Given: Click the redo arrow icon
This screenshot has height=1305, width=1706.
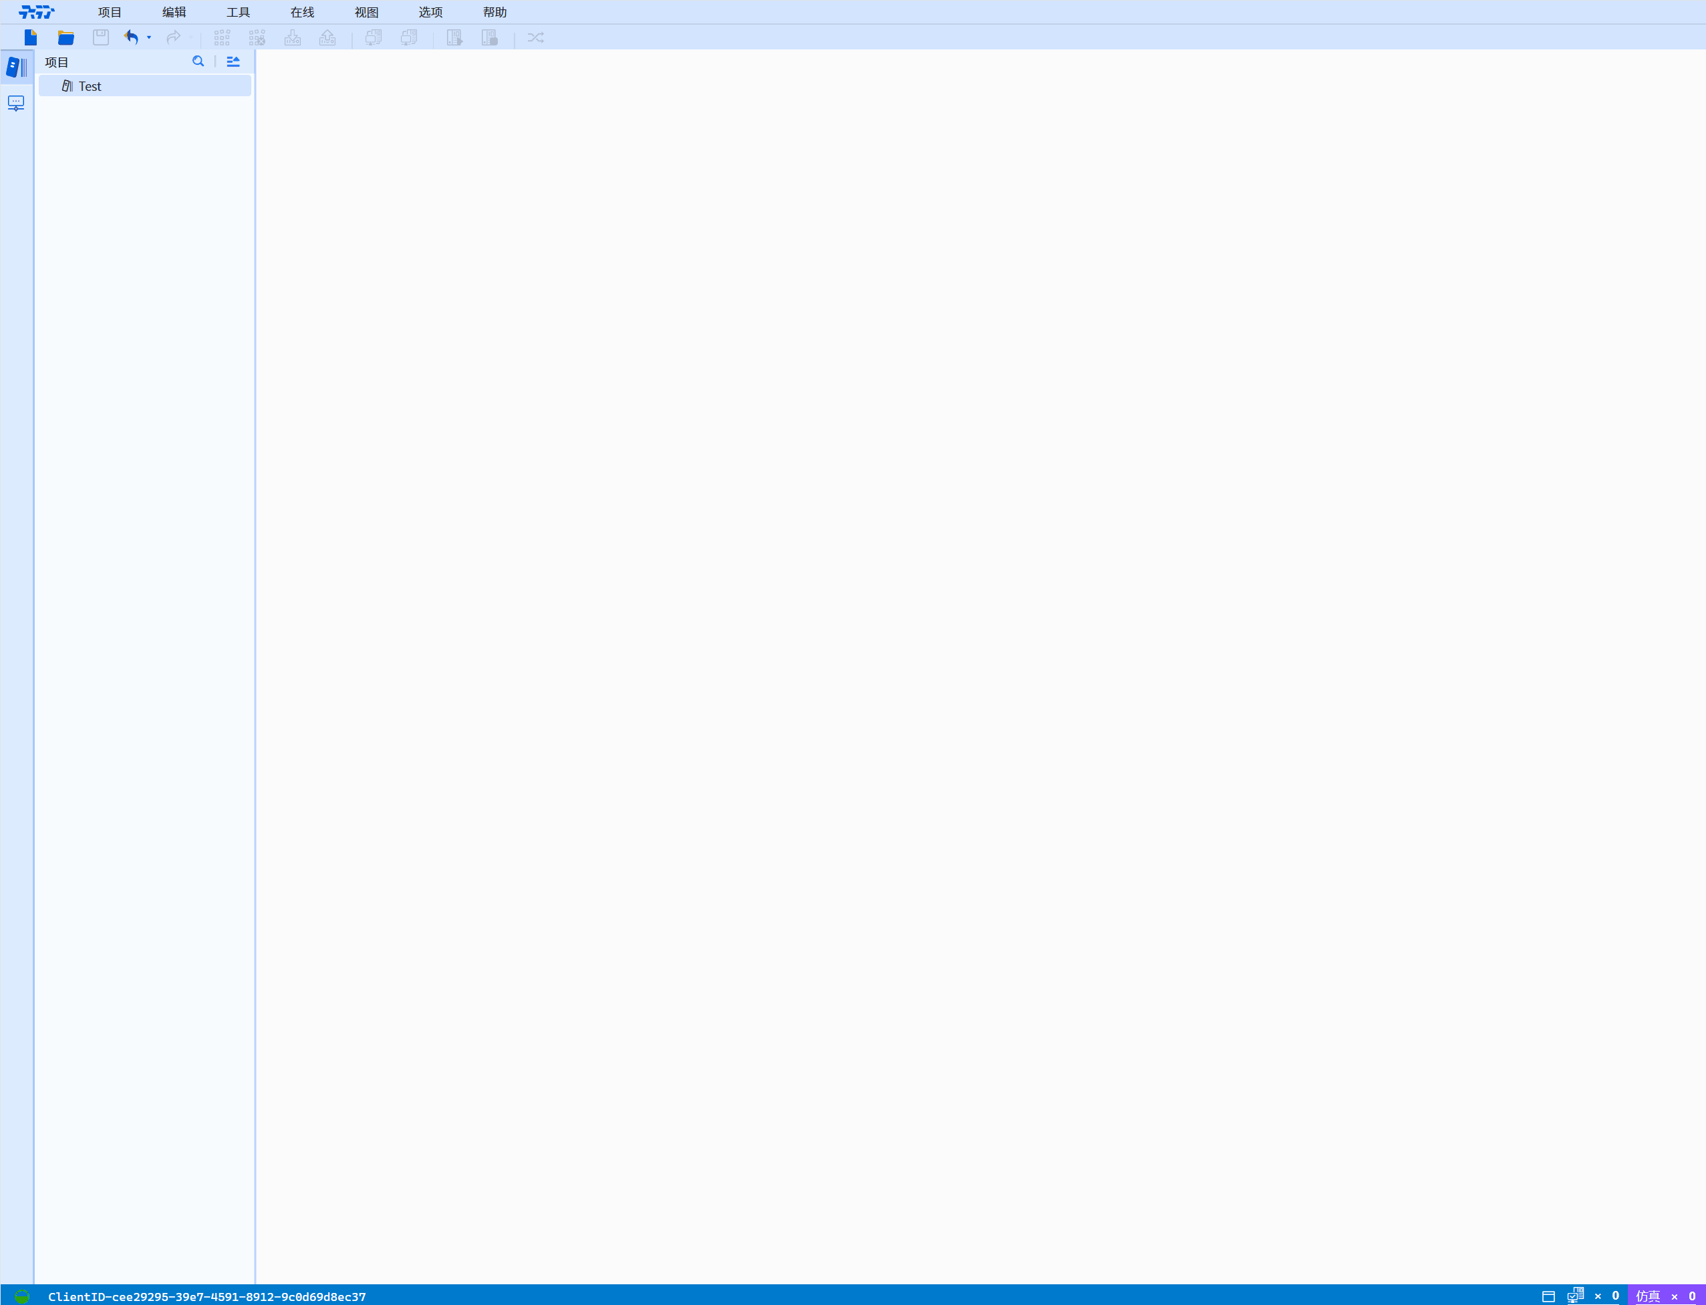Looking at the screenshot, I should point(173,37).
